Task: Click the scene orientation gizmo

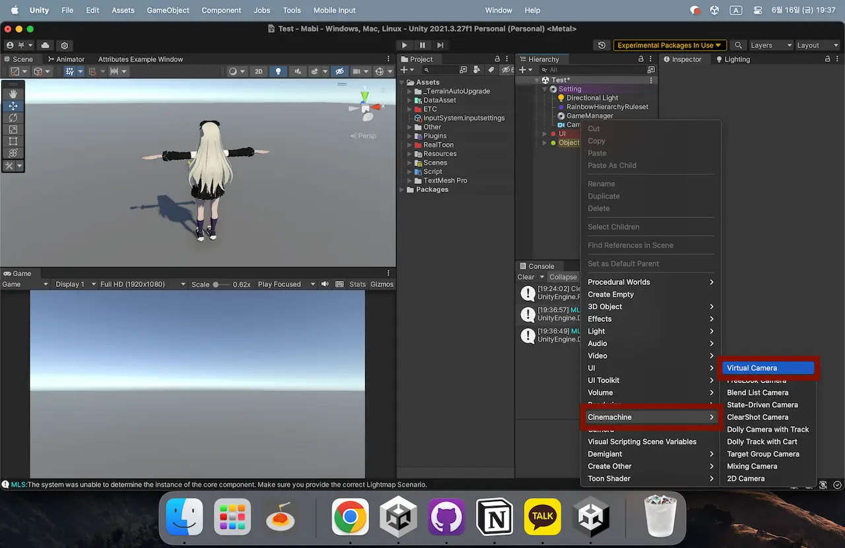Action: [x=365, y=106]
